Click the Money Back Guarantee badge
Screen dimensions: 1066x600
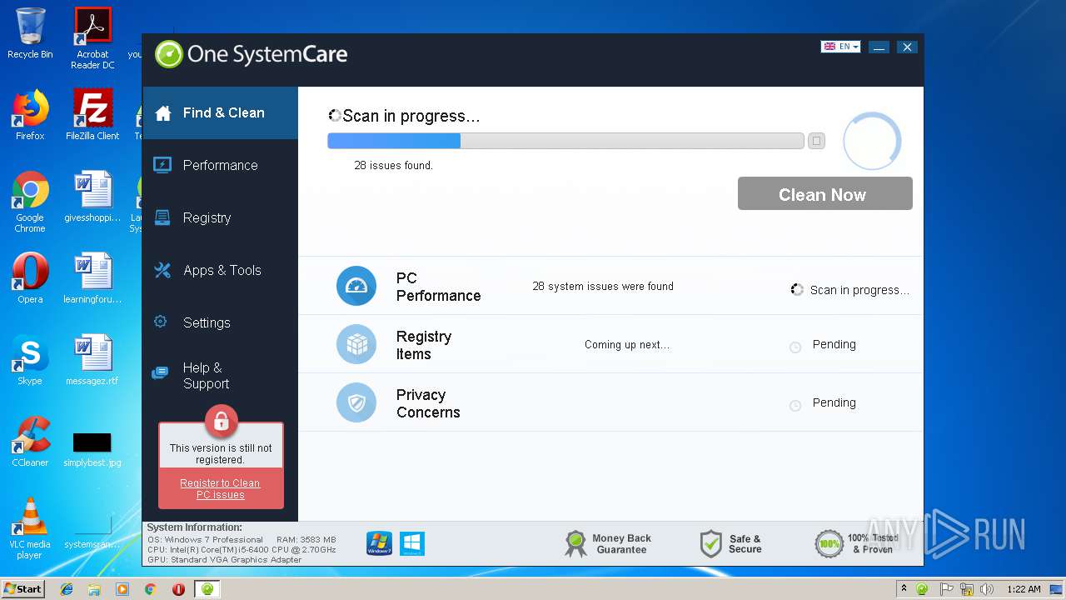pos(608,543)
